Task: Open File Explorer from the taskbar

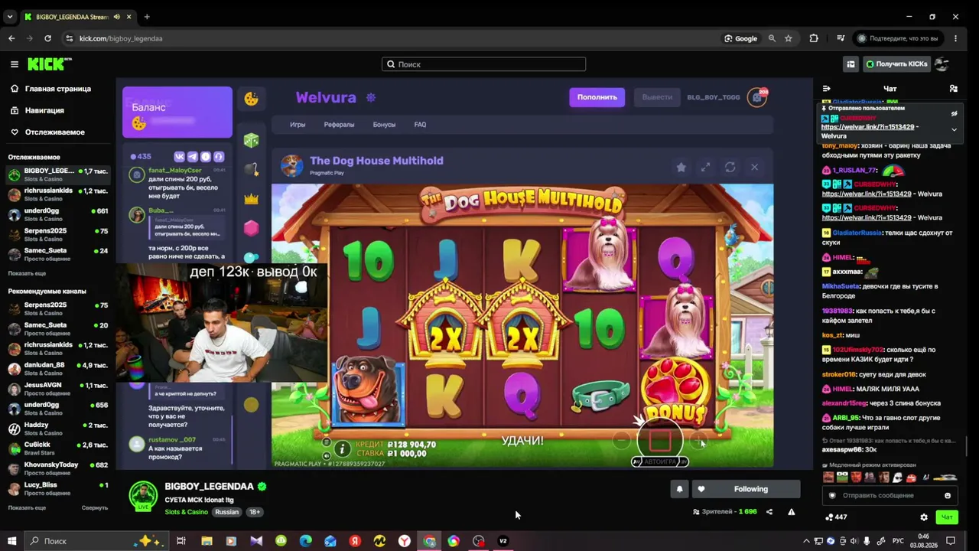Action: (207, 541)
